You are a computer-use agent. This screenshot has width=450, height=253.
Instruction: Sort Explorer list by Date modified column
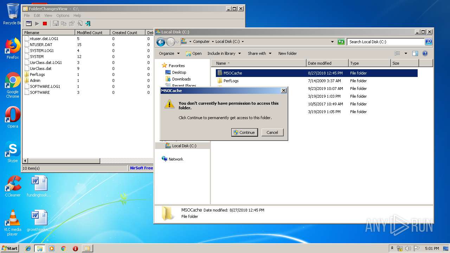pyautogui.click(x=327, y=63)
